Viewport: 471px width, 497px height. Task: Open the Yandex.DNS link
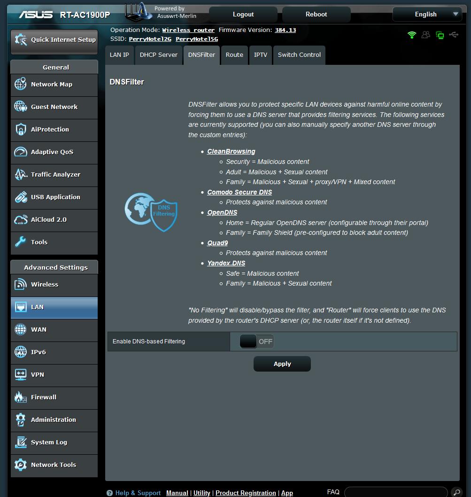point(226,263)
